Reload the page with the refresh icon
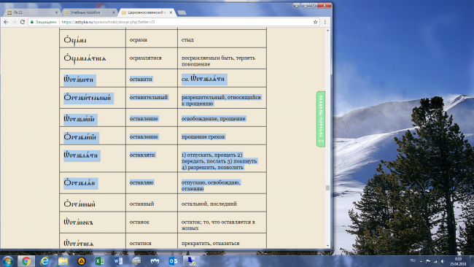This screenshot has height=267, width=474. click(23, 22)
